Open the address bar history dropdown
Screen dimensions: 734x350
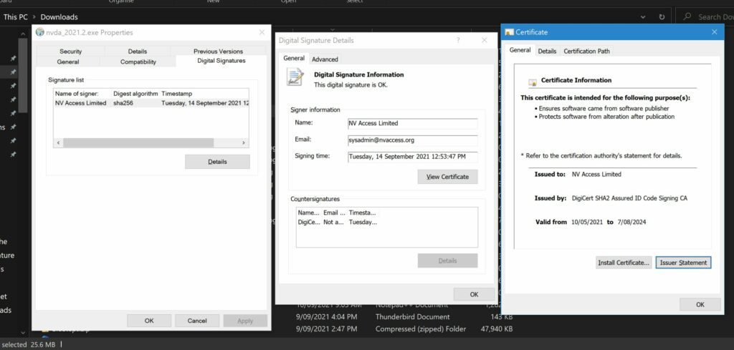[642, 16]
